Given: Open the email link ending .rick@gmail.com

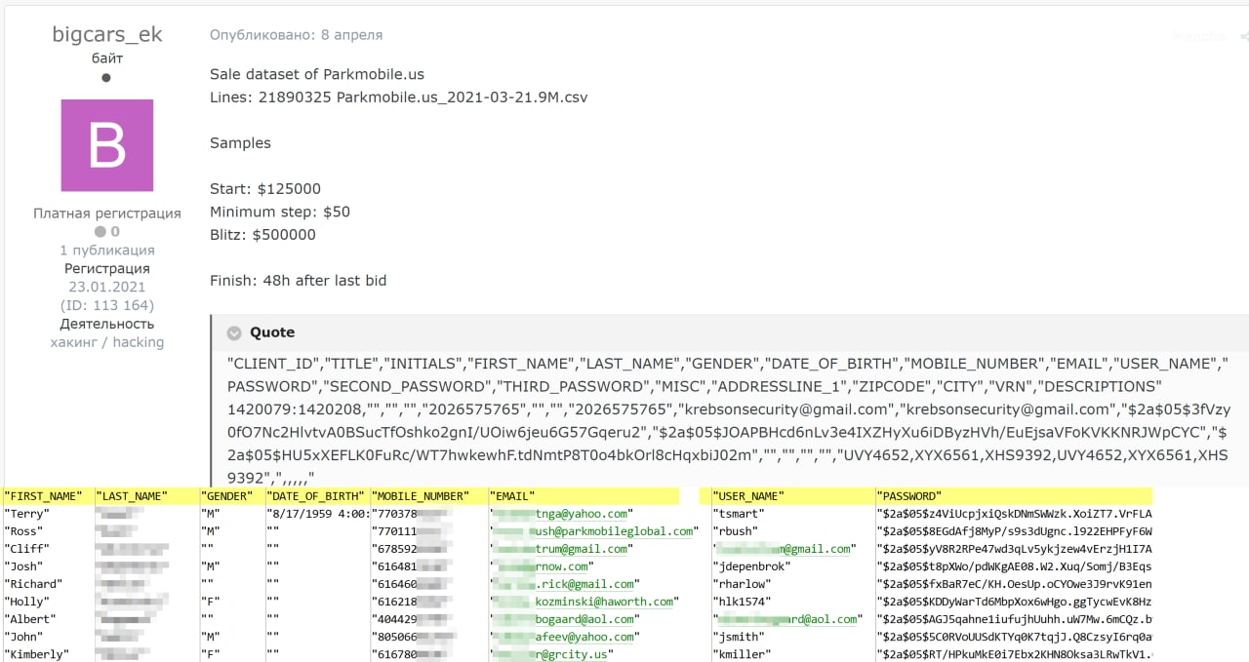Looking at the screenshot, I should click(x=565, y=584).
